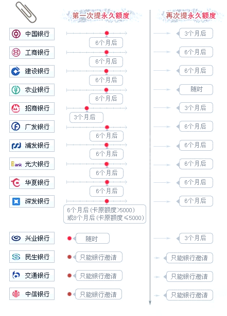Click the 中信银行 red logo
This screenshot has height=316, width=227.
click(16, 294)
